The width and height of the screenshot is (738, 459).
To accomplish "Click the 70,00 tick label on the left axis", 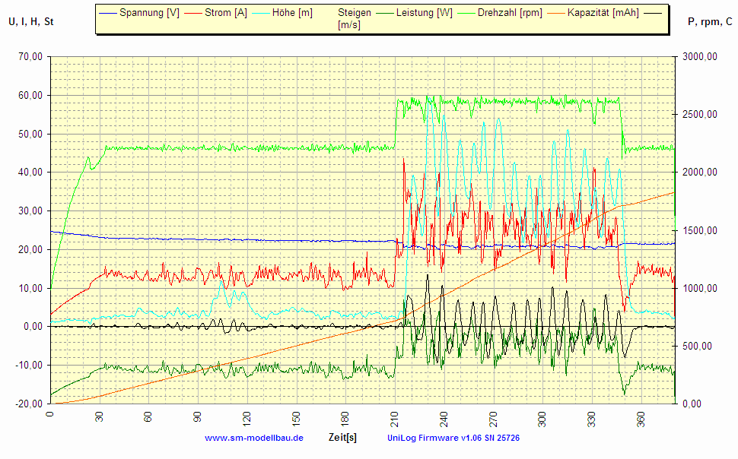I will (29, 55).
